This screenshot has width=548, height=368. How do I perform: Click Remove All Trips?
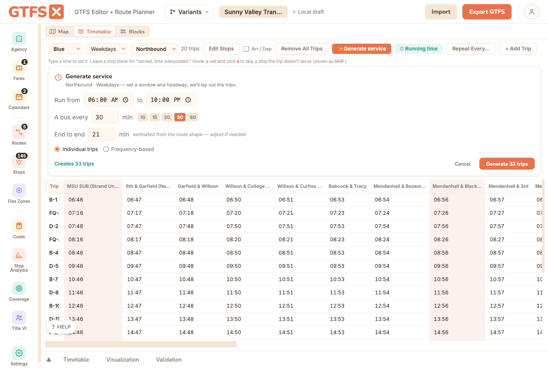pyautogui.click(x=302, y=49)
